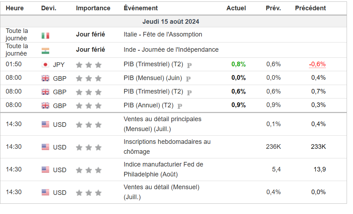Click the UK flag in PIB (Mensuel) row
This screenshot has height=214, width=353.
(x=45, y=78)
